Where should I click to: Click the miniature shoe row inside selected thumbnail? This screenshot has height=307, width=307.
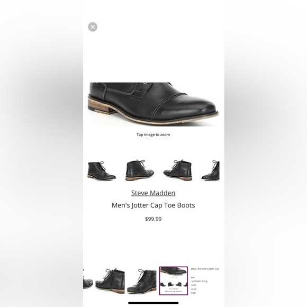click(x=174, y=284)
